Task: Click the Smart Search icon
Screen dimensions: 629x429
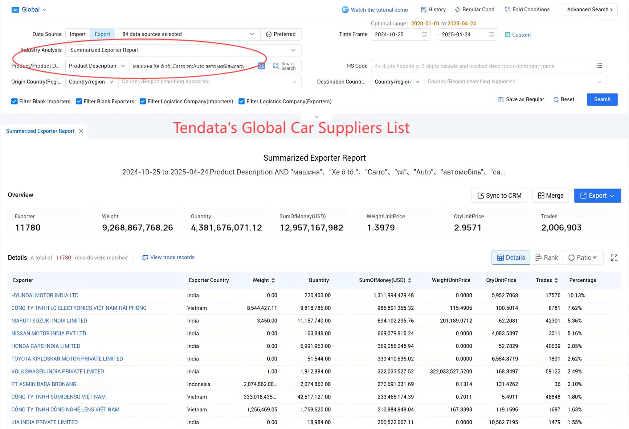Action: click(x=276, y=66)
